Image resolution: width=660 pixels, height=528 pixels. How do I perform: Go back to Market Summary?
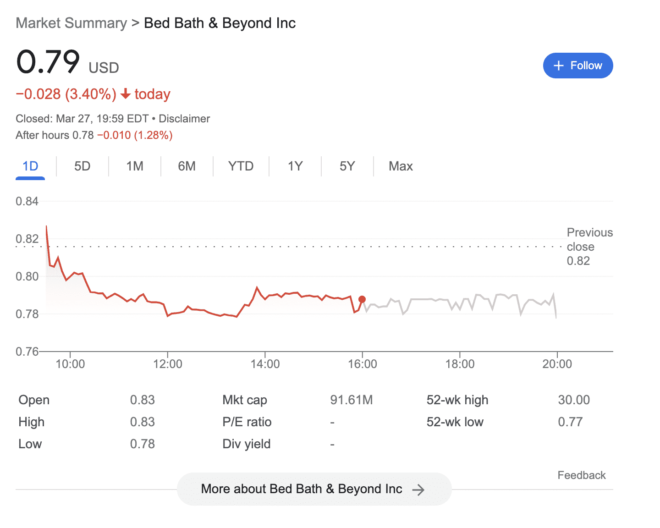pos(71,22)
